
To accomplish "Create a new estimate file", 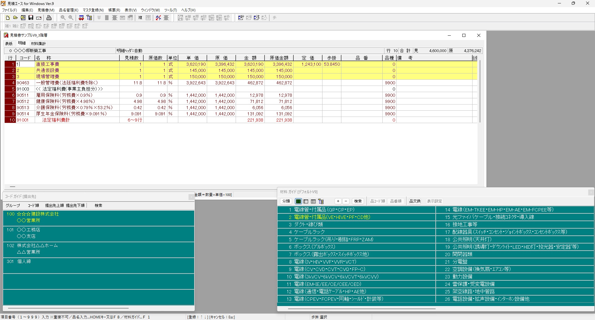I will point(8,18).
